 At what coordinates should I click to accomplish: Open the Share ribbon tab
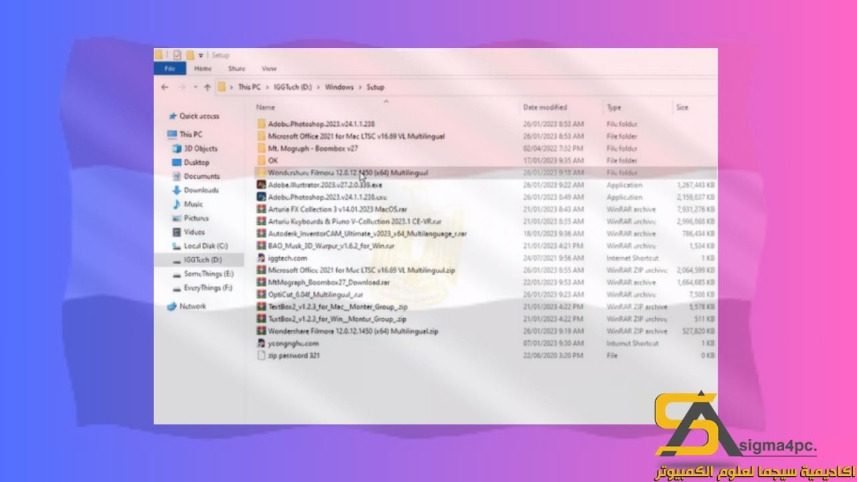[236, 68]
